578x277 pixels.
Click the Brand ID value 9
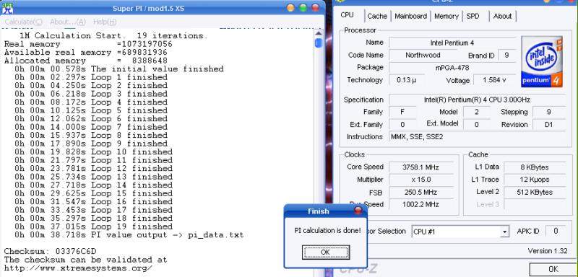507,55
